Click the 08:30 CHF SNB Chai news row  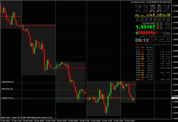coord(153,50)
